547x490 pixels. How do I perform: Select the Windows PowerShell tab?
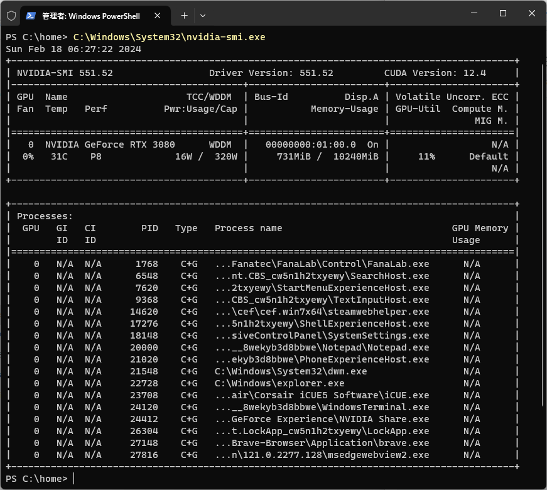[95, 16]
